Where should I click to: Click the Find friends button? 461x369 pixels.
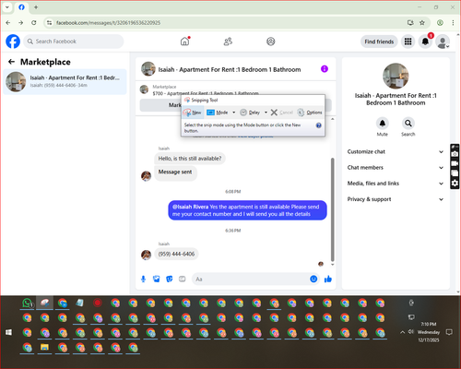[x=379, y=42]
